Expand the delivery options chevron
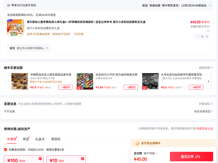The image size is (218, 163). click(210, 5)
